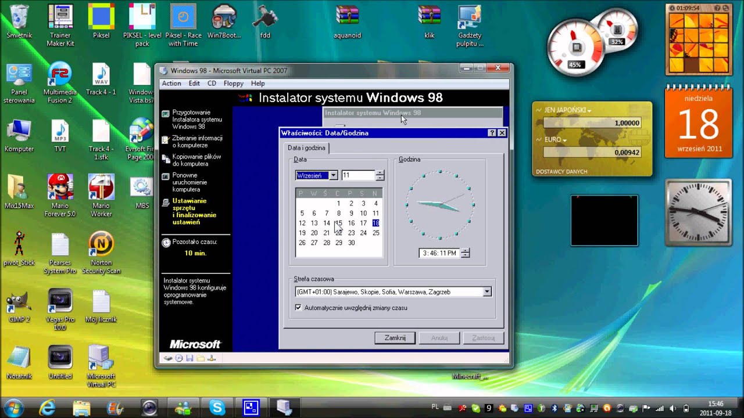Open Panel sterowania desktop icon

(19, 82)
